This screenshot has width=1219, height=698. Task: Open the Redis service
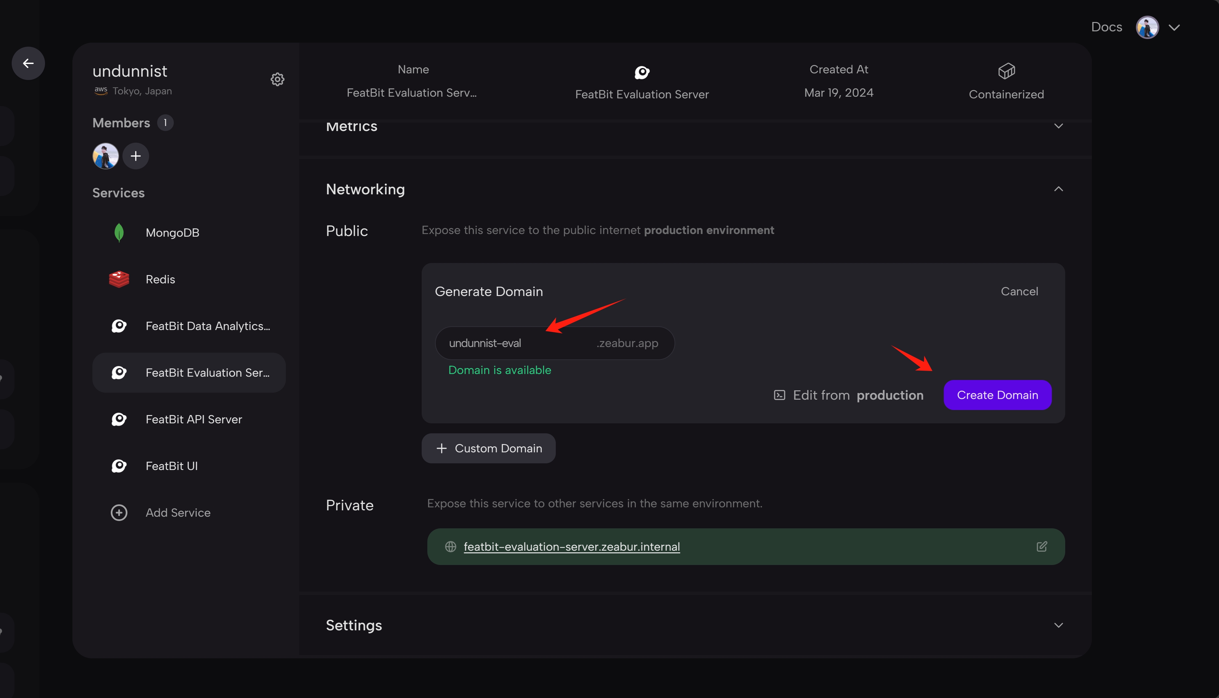pyautogui.click(x=189, y=279)
